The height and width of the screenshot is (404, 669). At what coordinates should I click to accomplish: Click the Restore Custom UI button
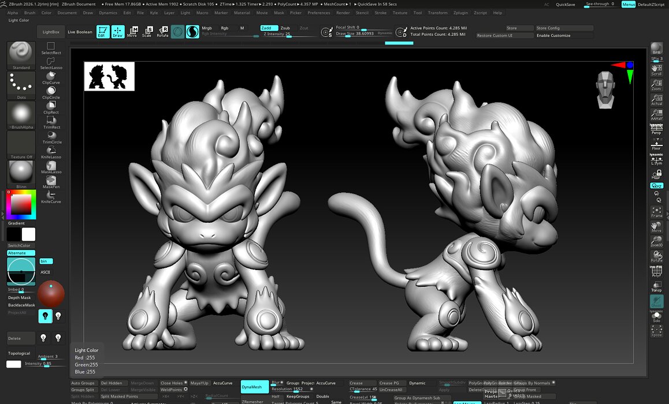(x=504, y=35)
